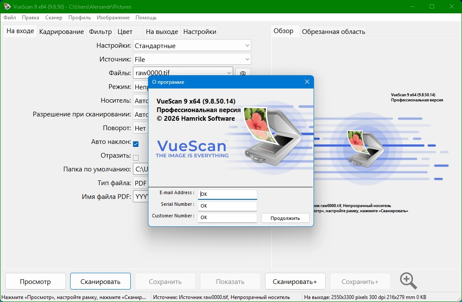Click the @ button next to Файлы
The width and height of the screenshot is (462, 302).
click(x=243, y=73)
